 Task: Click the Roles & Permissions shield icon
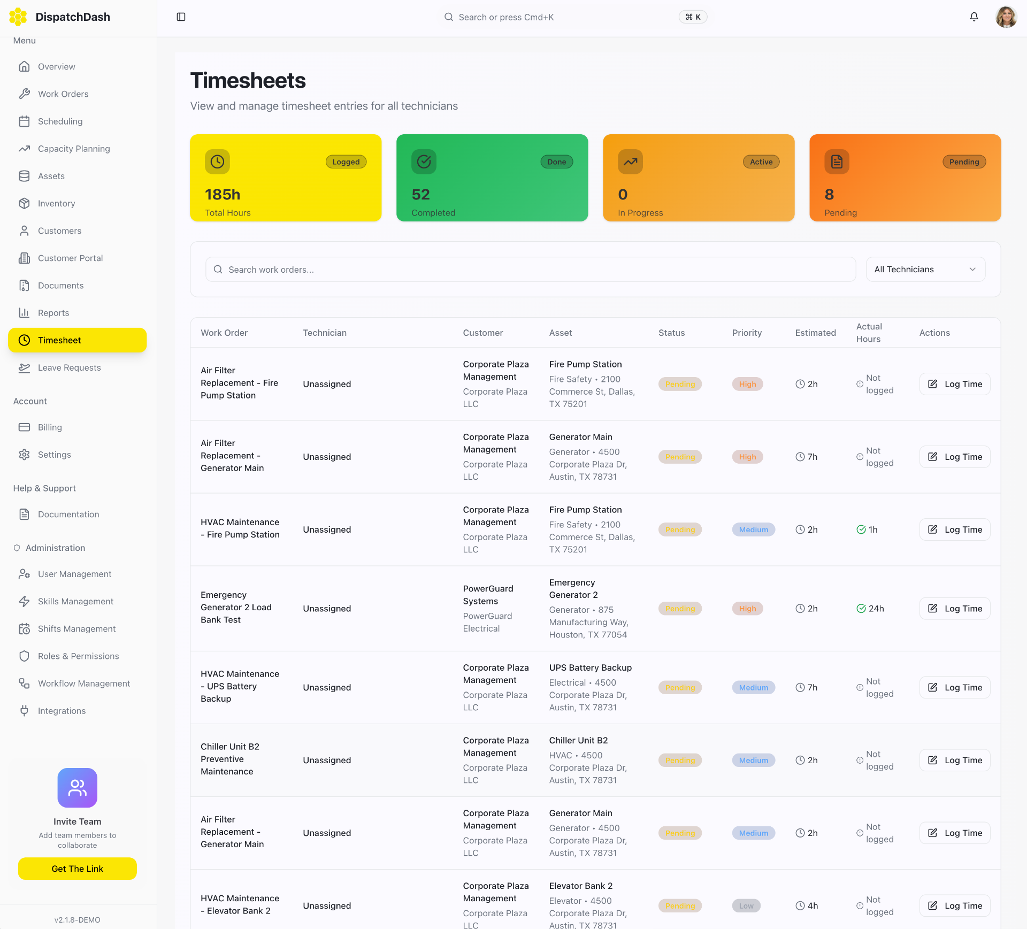click(x=24, y=656)
